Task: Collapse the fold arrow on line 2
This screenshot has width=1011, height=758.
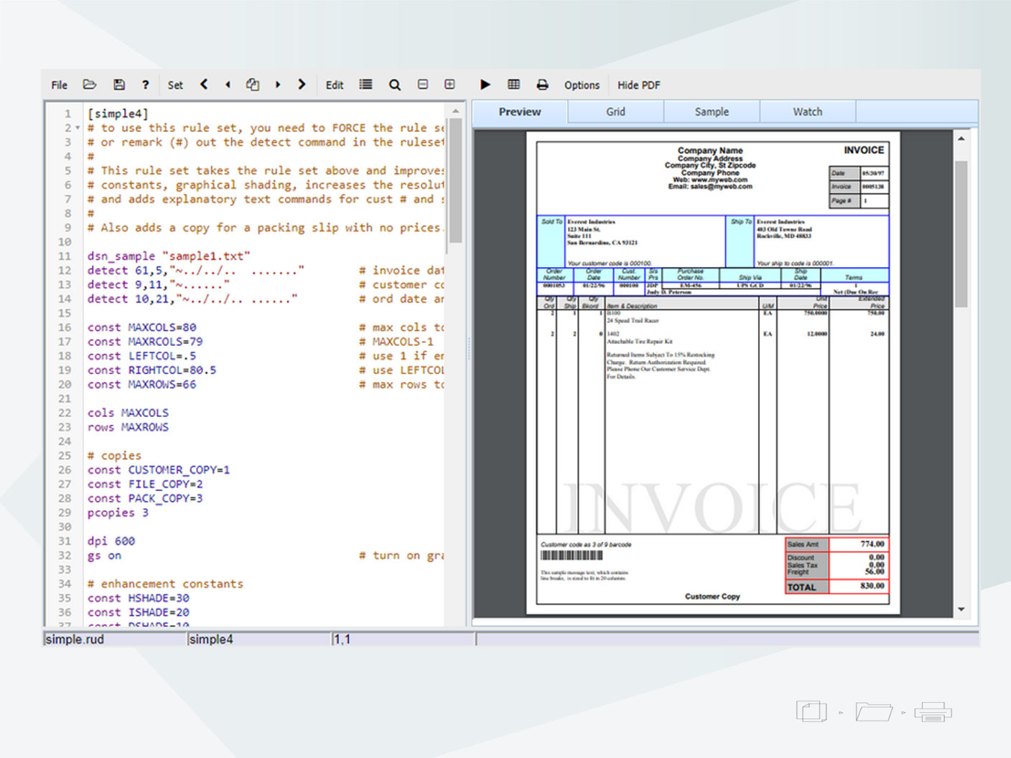Action: click(78, 128)
